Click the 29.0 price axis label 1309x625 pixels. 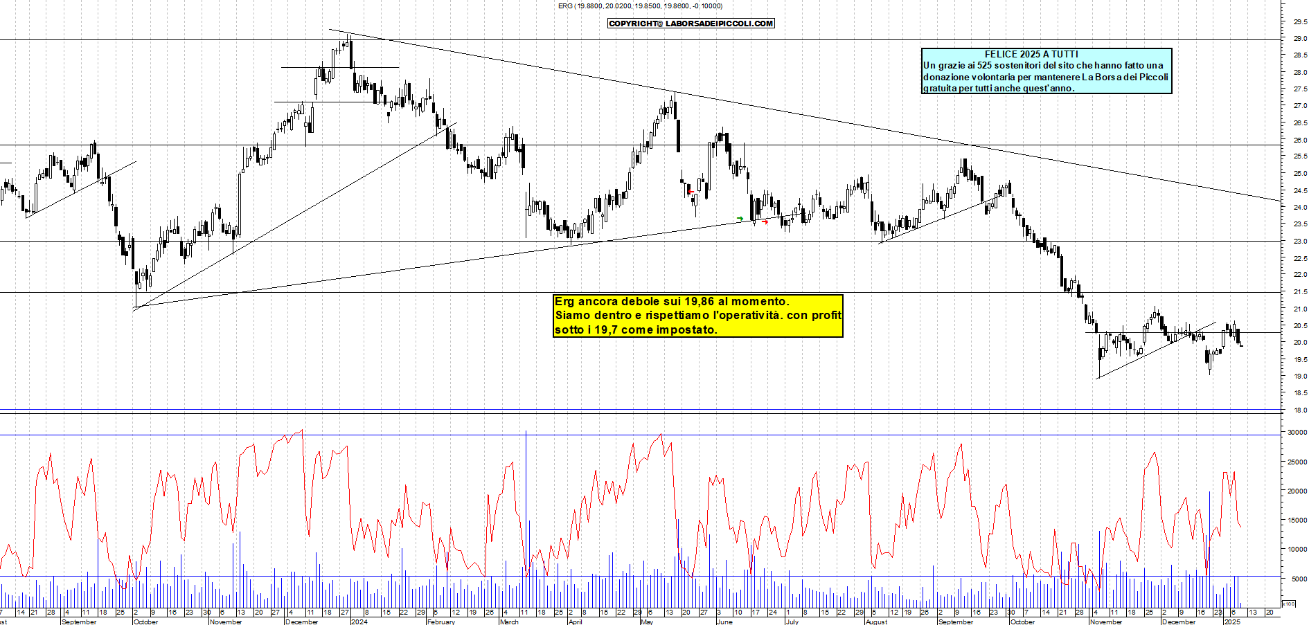[1300, 39]
